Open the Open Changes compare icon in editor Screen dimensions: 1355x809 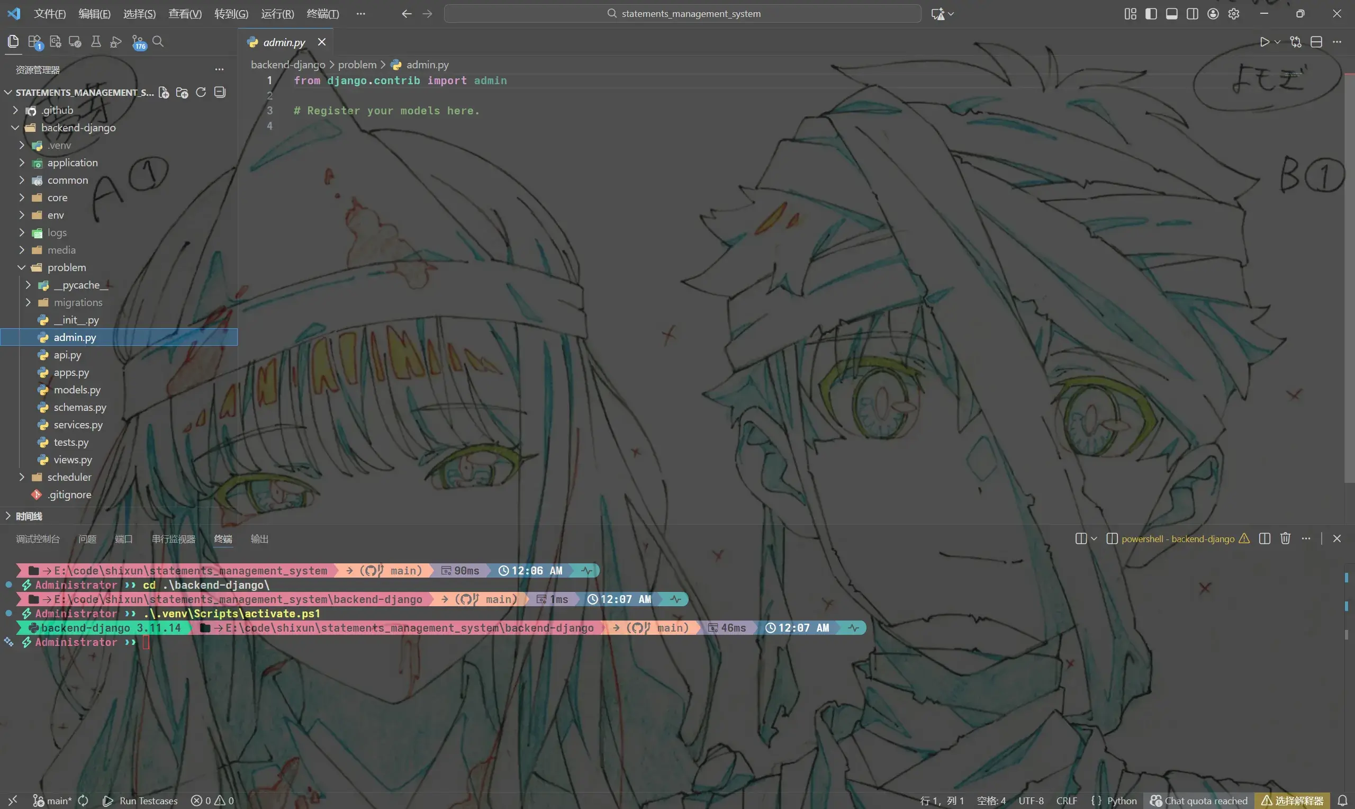coord(1296,42)
